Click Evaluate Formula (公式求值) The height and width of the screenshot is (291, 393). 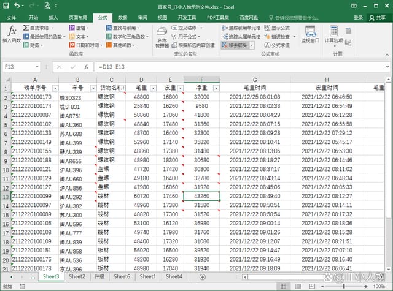coord(280,45)
